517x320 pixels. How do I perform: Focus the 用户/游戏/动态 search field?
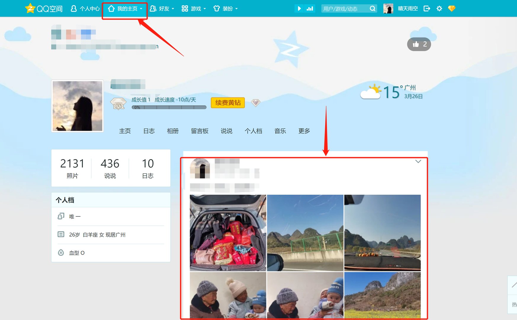pos(345,9)
